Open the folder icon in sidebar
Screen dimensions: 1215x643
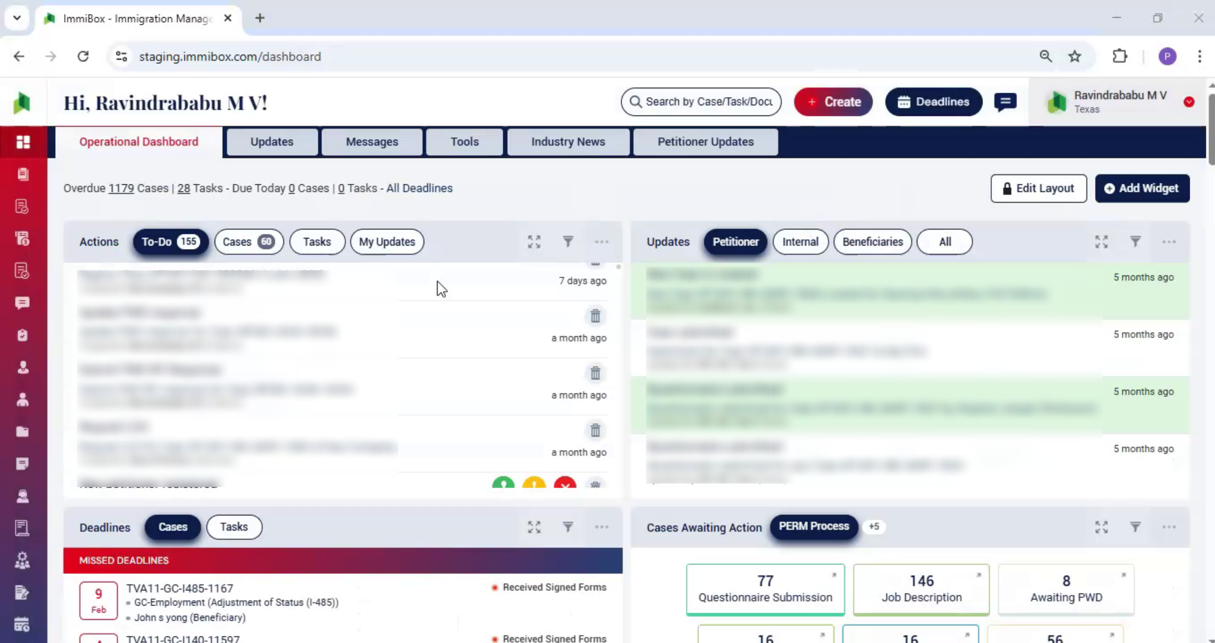coord(22,431)
